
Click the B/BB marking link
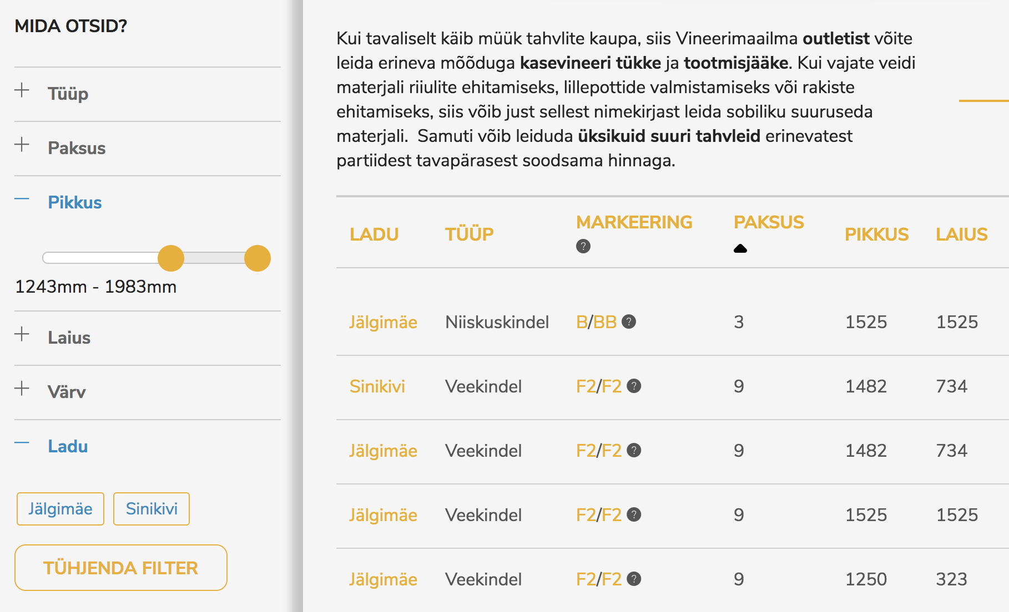(x=596, y=322)
